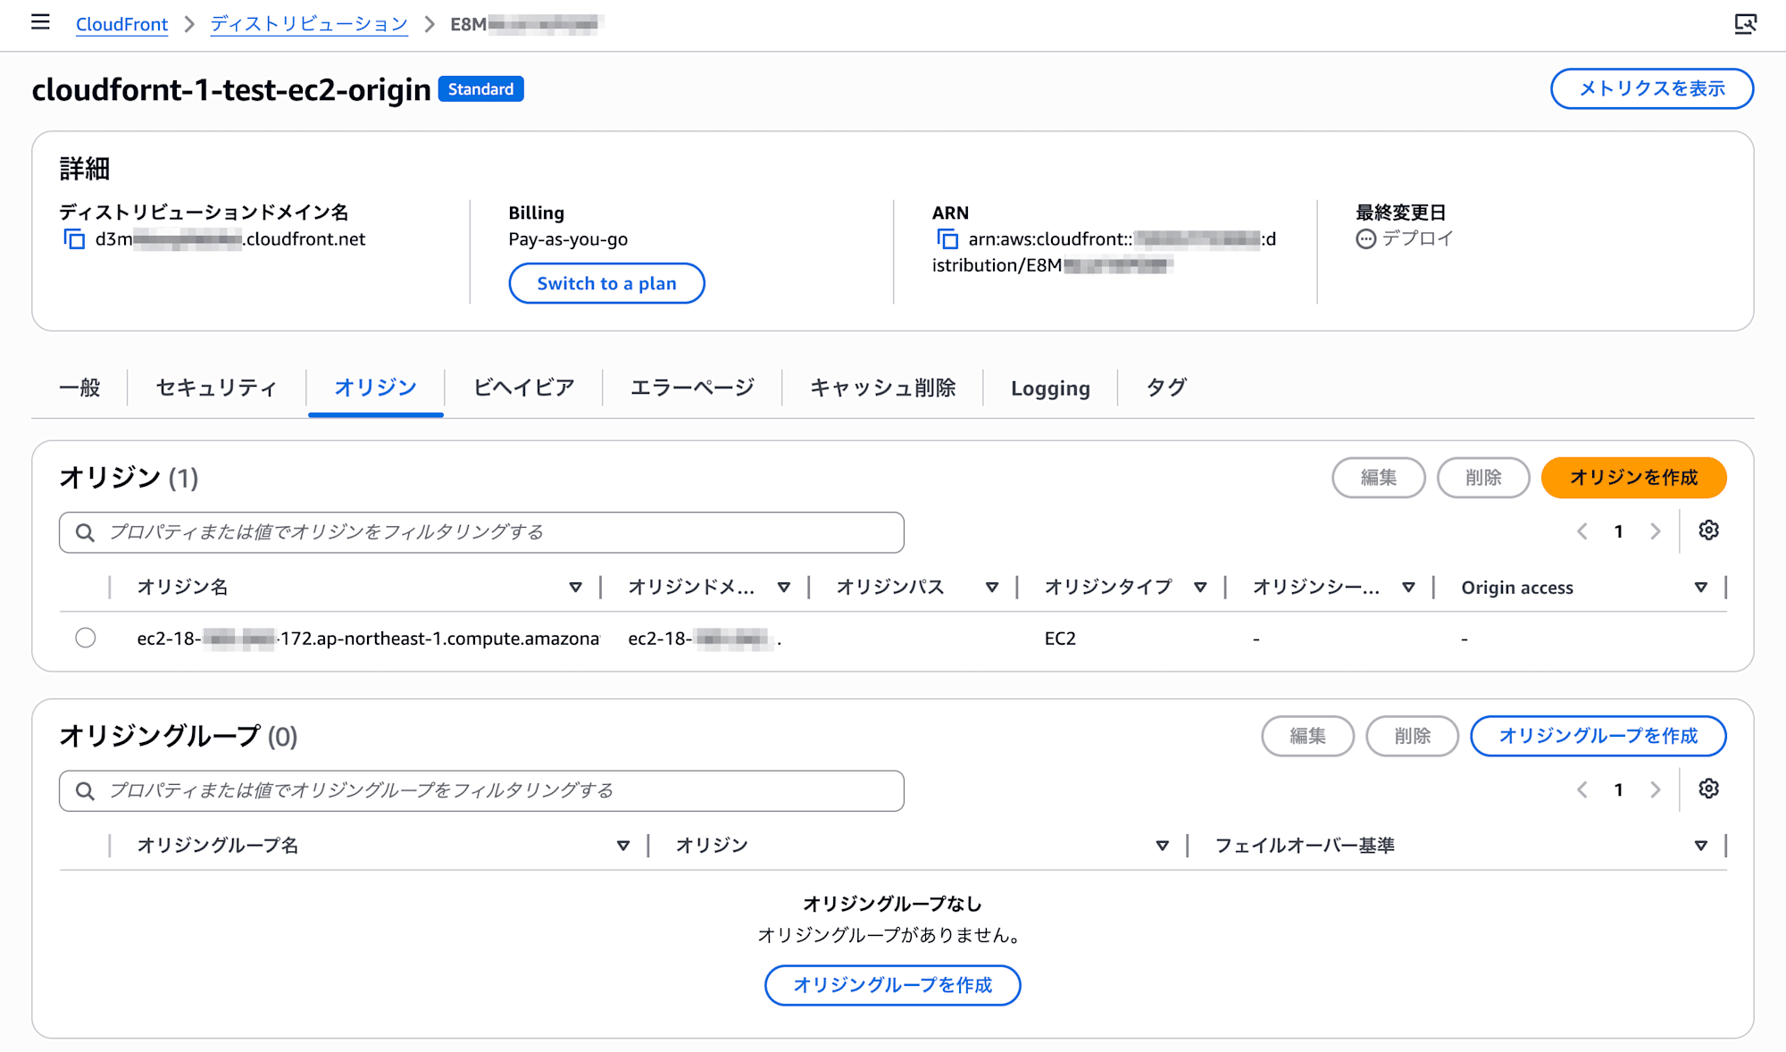This screenshot has width=1786, height=1052.
Task: Open the CloudShell icon in top-right corner
Action: pos(1745,23)
